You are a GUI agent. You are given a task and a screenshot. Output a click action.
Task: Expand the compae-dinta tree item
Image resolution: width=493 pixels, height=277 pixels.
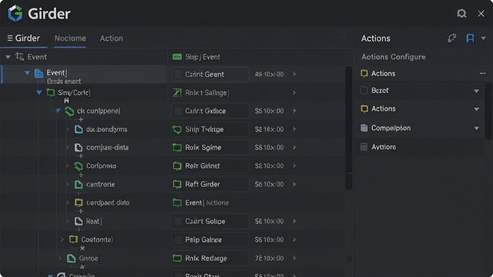click(x=67, y=147)
